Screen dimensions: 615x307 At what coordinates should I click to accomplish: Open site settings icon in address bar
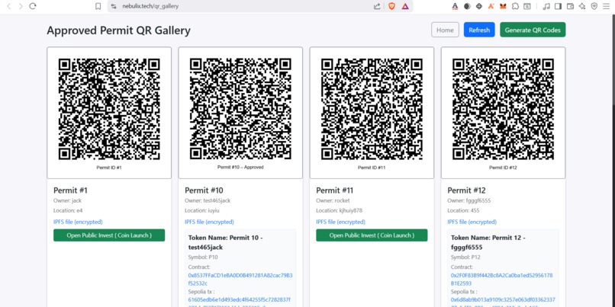click(114, 6)
